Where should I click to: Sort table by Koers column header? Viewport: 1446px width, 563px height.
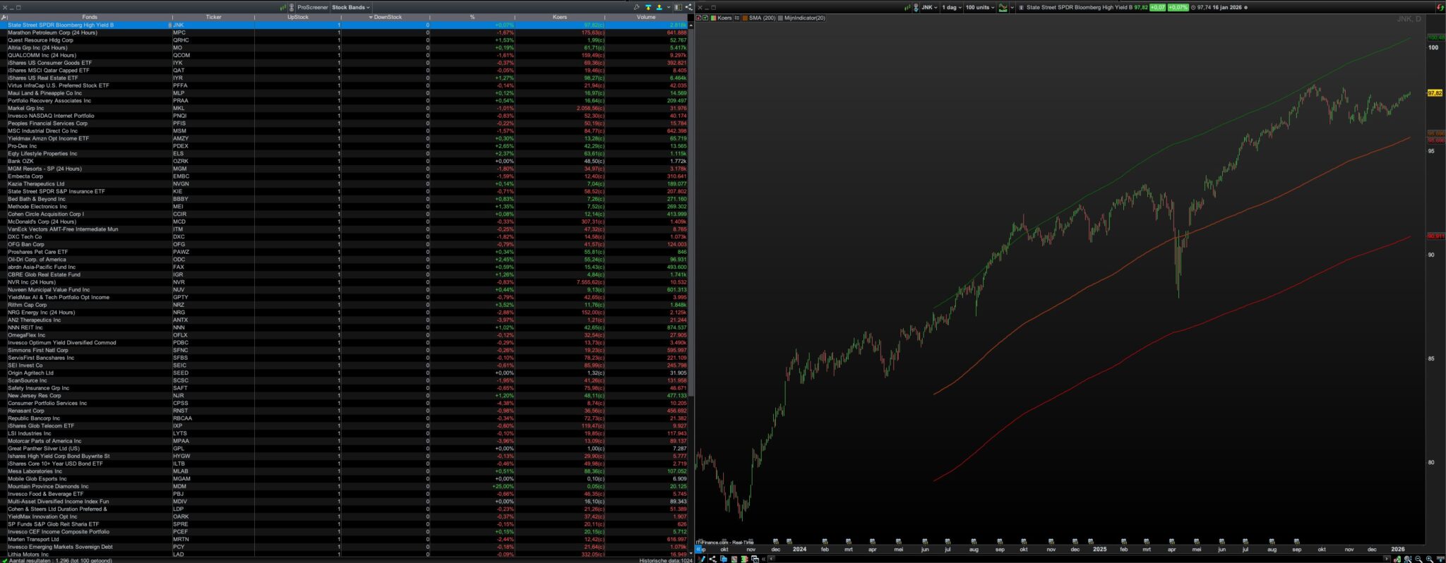click(560, 17)
